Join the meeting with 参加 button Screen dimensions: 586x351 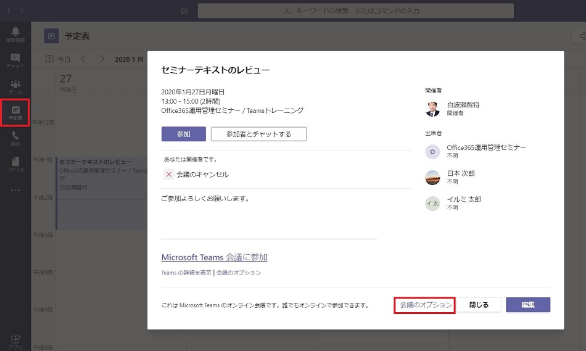click(x=183, y=134)
